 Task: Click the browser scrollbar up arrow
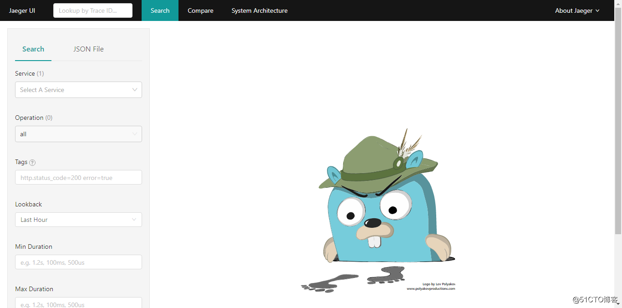(x=618, y=3)
